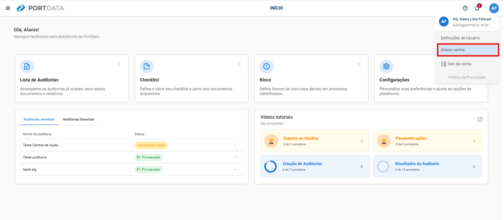This screenshot has width=504, height=220.
Task: Click the Configurações gear icon
Action: click(386, 66)
